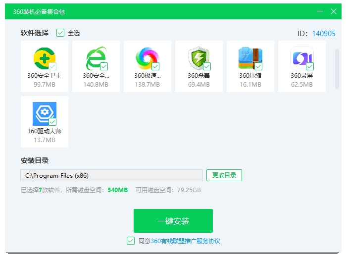The height and width of the screenshot is (257, 346).
Task: Click the 一键安装 install button
Action: pyautogui.click(x=173, y=221)
